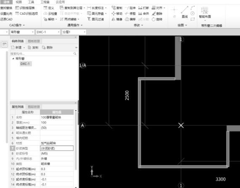Select the circle drawing tool icon
The width and height of the screenshot is (240, 188).
tap(193, 13)
